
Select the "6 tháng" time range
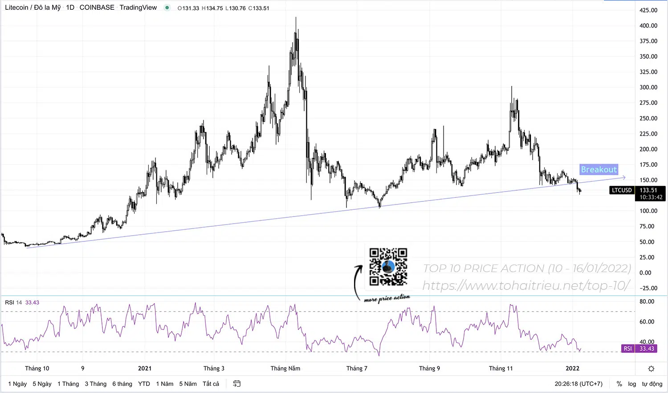(x=122, y=384)
